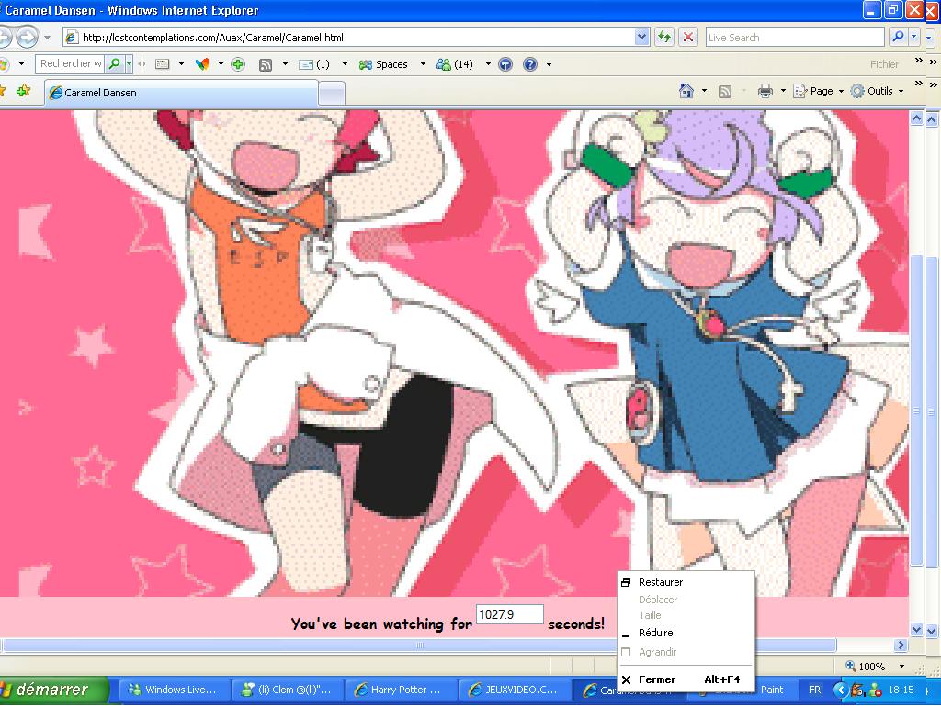
Task: Click the FR language indicator
Action: pyautogui.click(x=814, y=690)
